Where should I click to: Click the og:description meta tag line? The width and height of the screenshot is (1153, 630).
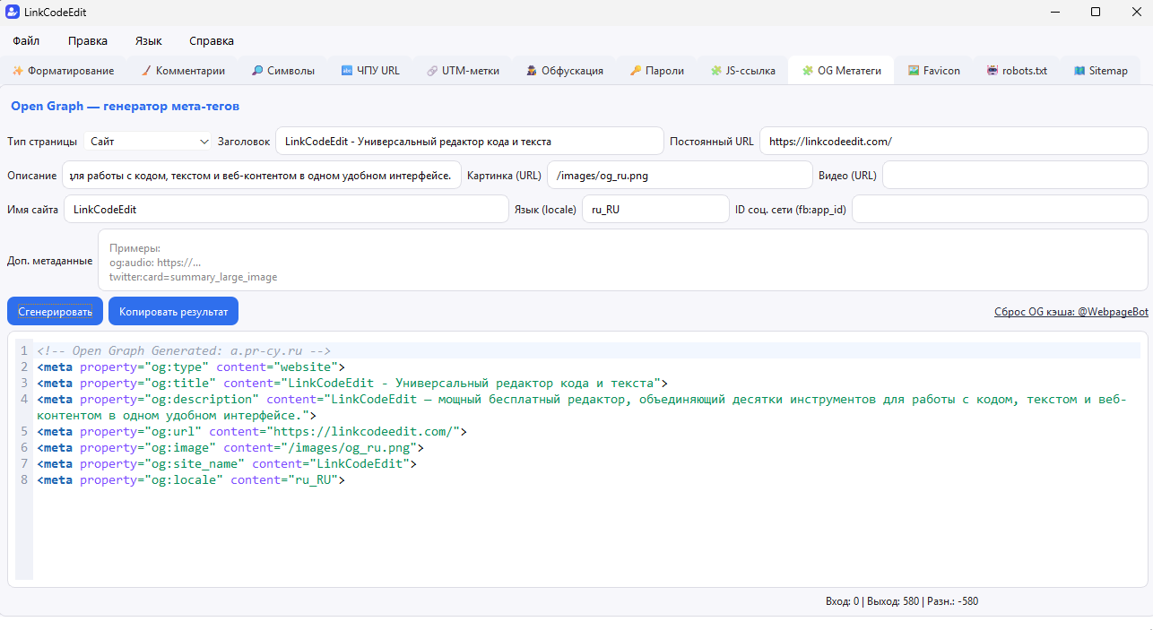(x=583, y=407)
